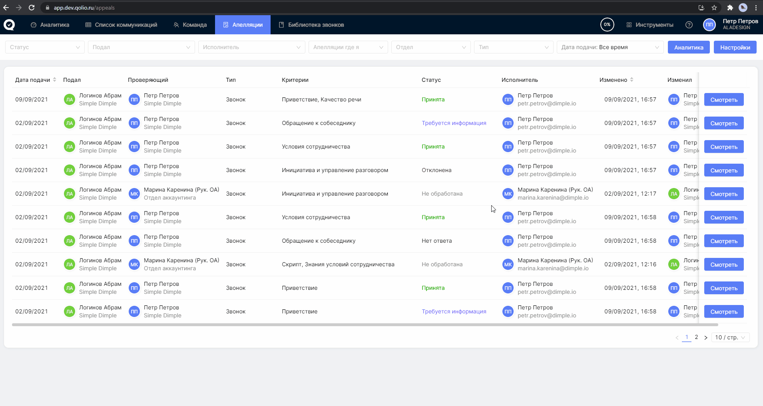Open the Исполнитель filter dropdown
This screenshot has width=763, height=406.
(251, 47)
